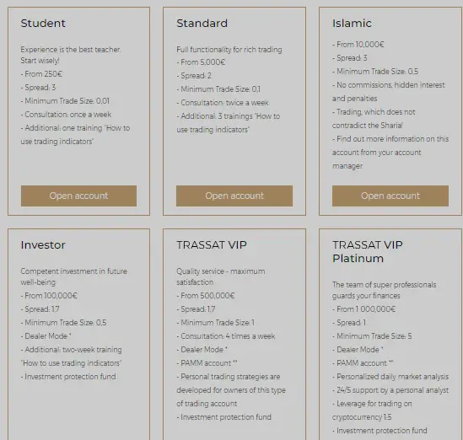This screenshot has width=463, height=440.
Task: Click 'From 5,000€' in Standard card
Action: click(201, 62)
